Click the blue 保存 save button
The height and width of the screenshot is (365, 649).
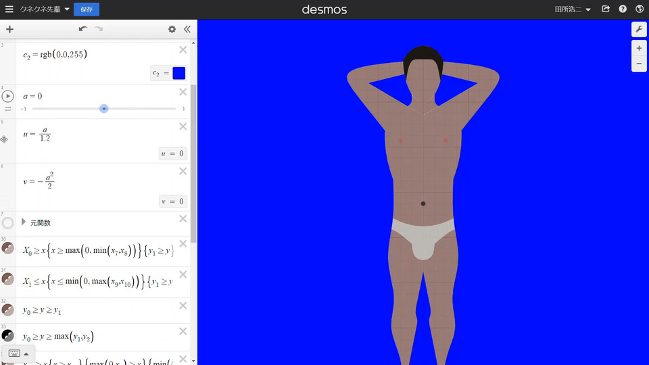(87, 9)
